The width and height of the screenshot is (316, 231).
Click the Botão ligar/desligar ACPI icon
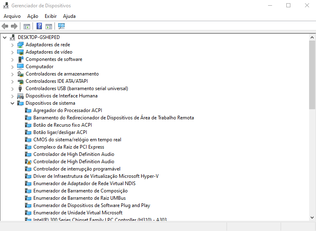click(x=28, y=132)
